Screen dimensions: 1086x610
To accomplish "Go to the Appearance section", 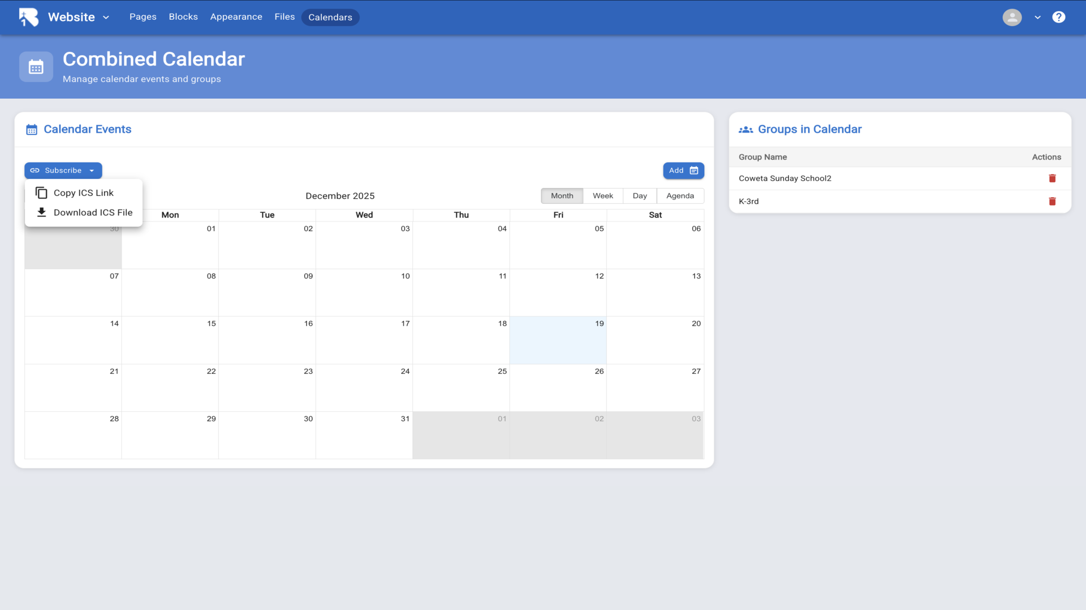I will [x=236, y=17].
